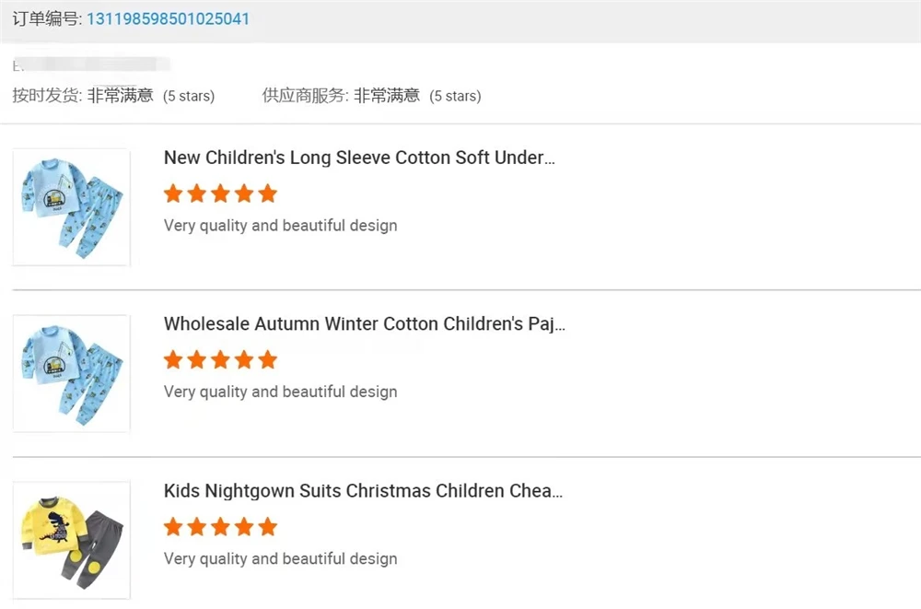921x609 pixels.
Task: Click first star under New Children's Long Sleeve
Action: (172, 193)
